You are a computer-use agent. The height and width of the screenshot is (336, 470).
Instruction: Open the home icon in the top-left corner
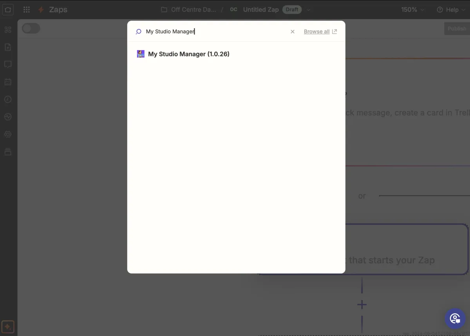(8, 9)
